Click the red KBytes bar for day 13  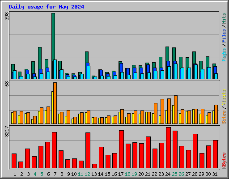pyautogui.click(x=94, y=166)
